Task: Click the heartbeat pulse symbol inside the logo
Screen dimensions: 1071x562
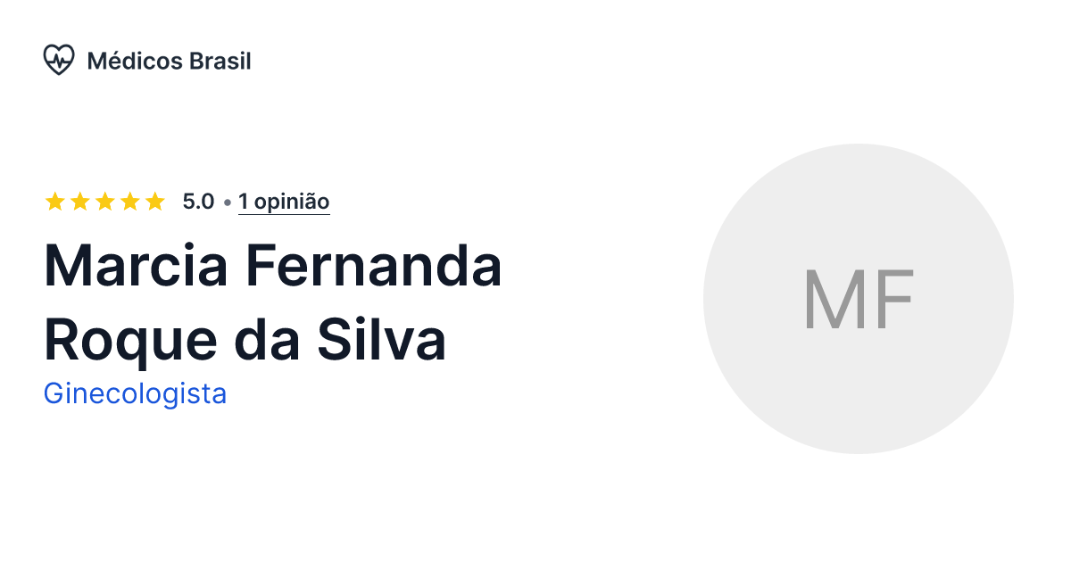Action: click(x=59, y=61)
